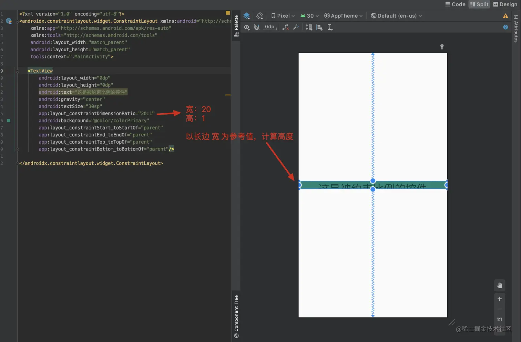The width and height of the screenshot is (521, 342).
Task: Open the help question mark icon
Action: [x=505, y=27]
